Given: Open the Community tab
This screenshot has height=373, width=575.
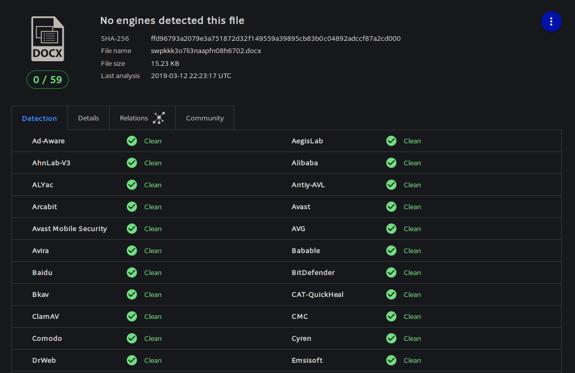Looking at the screenshot, I should pyautogui.click(x=205, y=118).
